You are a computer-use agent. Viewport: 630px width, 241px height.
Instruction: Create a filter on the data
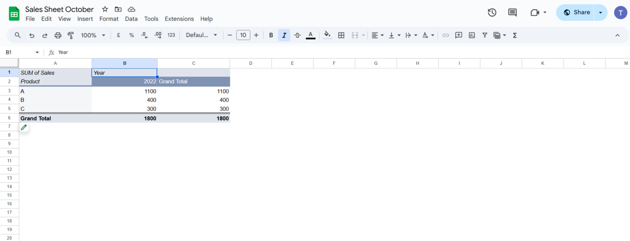click(x=485, y=35)
